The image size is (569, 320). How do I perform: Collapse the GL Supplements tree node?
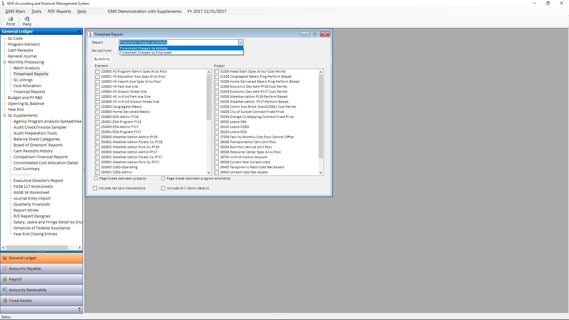tap(5, 116)
